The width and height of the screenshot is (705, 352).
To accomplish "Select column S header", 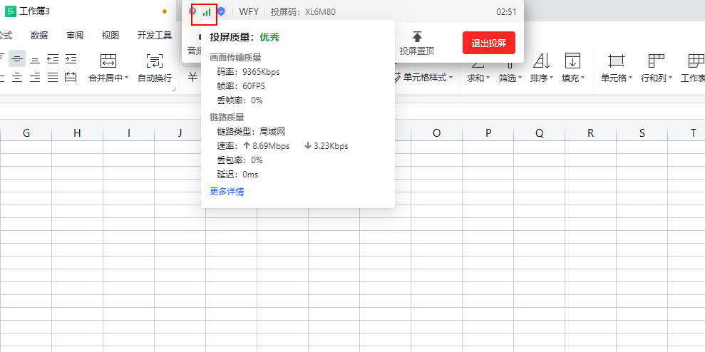I will pos(642,133).
